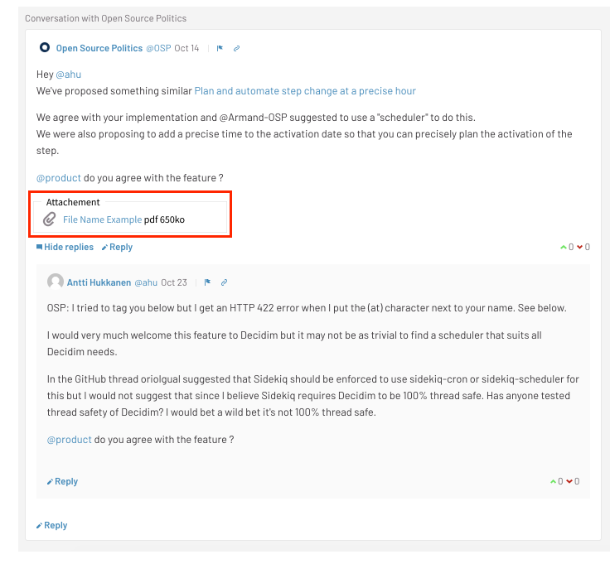This screenshot has height=564, width=610.
Task: Open the Open Source Politics author profile name
Action: pyautogui.click(x=99, y=48)
